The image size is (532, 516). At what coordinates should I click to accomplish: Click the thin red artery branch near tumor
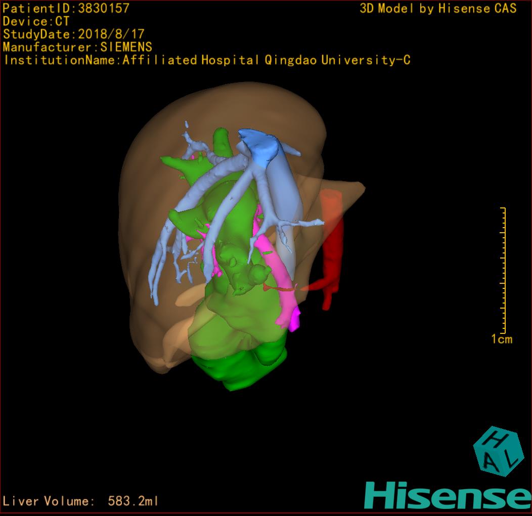[281, 289]
